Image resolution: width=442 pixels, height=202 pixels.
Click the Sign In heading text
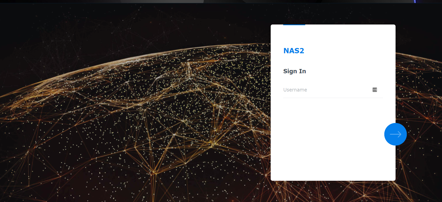[295, 71]
